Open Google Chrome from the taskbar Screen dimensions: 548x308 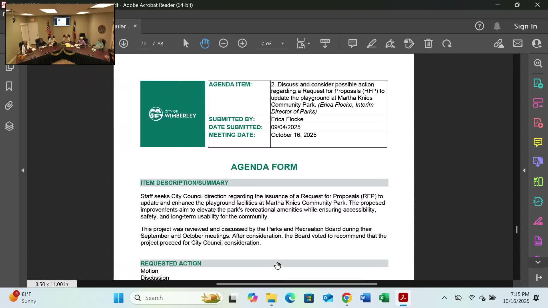(x=346, y=298)
